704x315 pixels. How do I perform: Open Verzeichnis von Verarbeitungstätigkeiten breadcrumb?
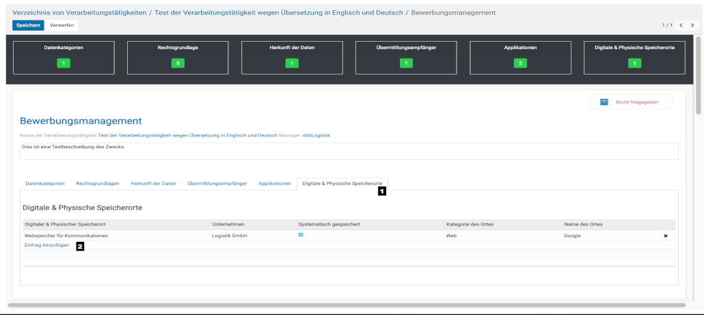point(78,12)
